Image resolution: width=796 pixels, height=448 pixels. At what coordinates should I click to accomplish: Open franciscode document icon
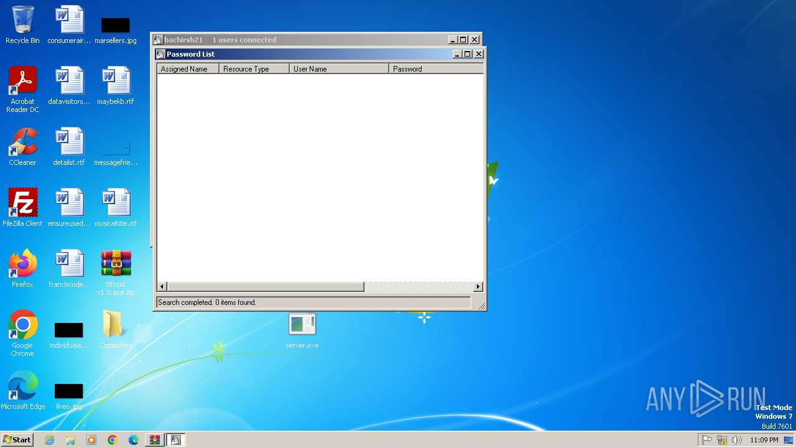point(69,269)
